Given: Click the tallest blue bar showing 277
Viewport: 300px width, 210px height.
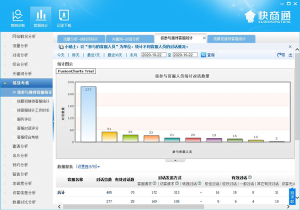Looking at the screenshot, I should [x=88, y=114].
